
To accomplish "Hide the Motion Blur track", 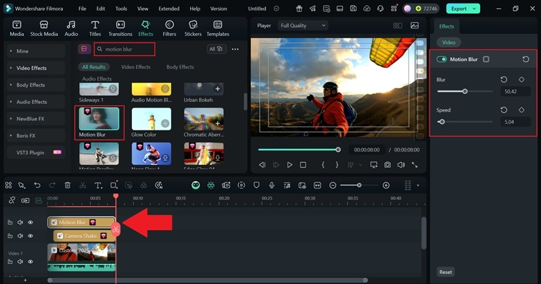I will point(30,222).
